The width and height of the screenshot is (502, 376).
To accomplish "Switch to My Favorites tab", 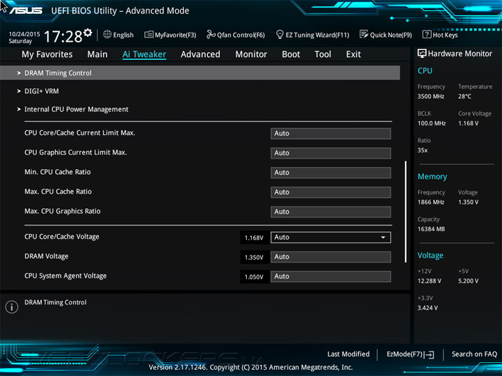I will 47,54.
